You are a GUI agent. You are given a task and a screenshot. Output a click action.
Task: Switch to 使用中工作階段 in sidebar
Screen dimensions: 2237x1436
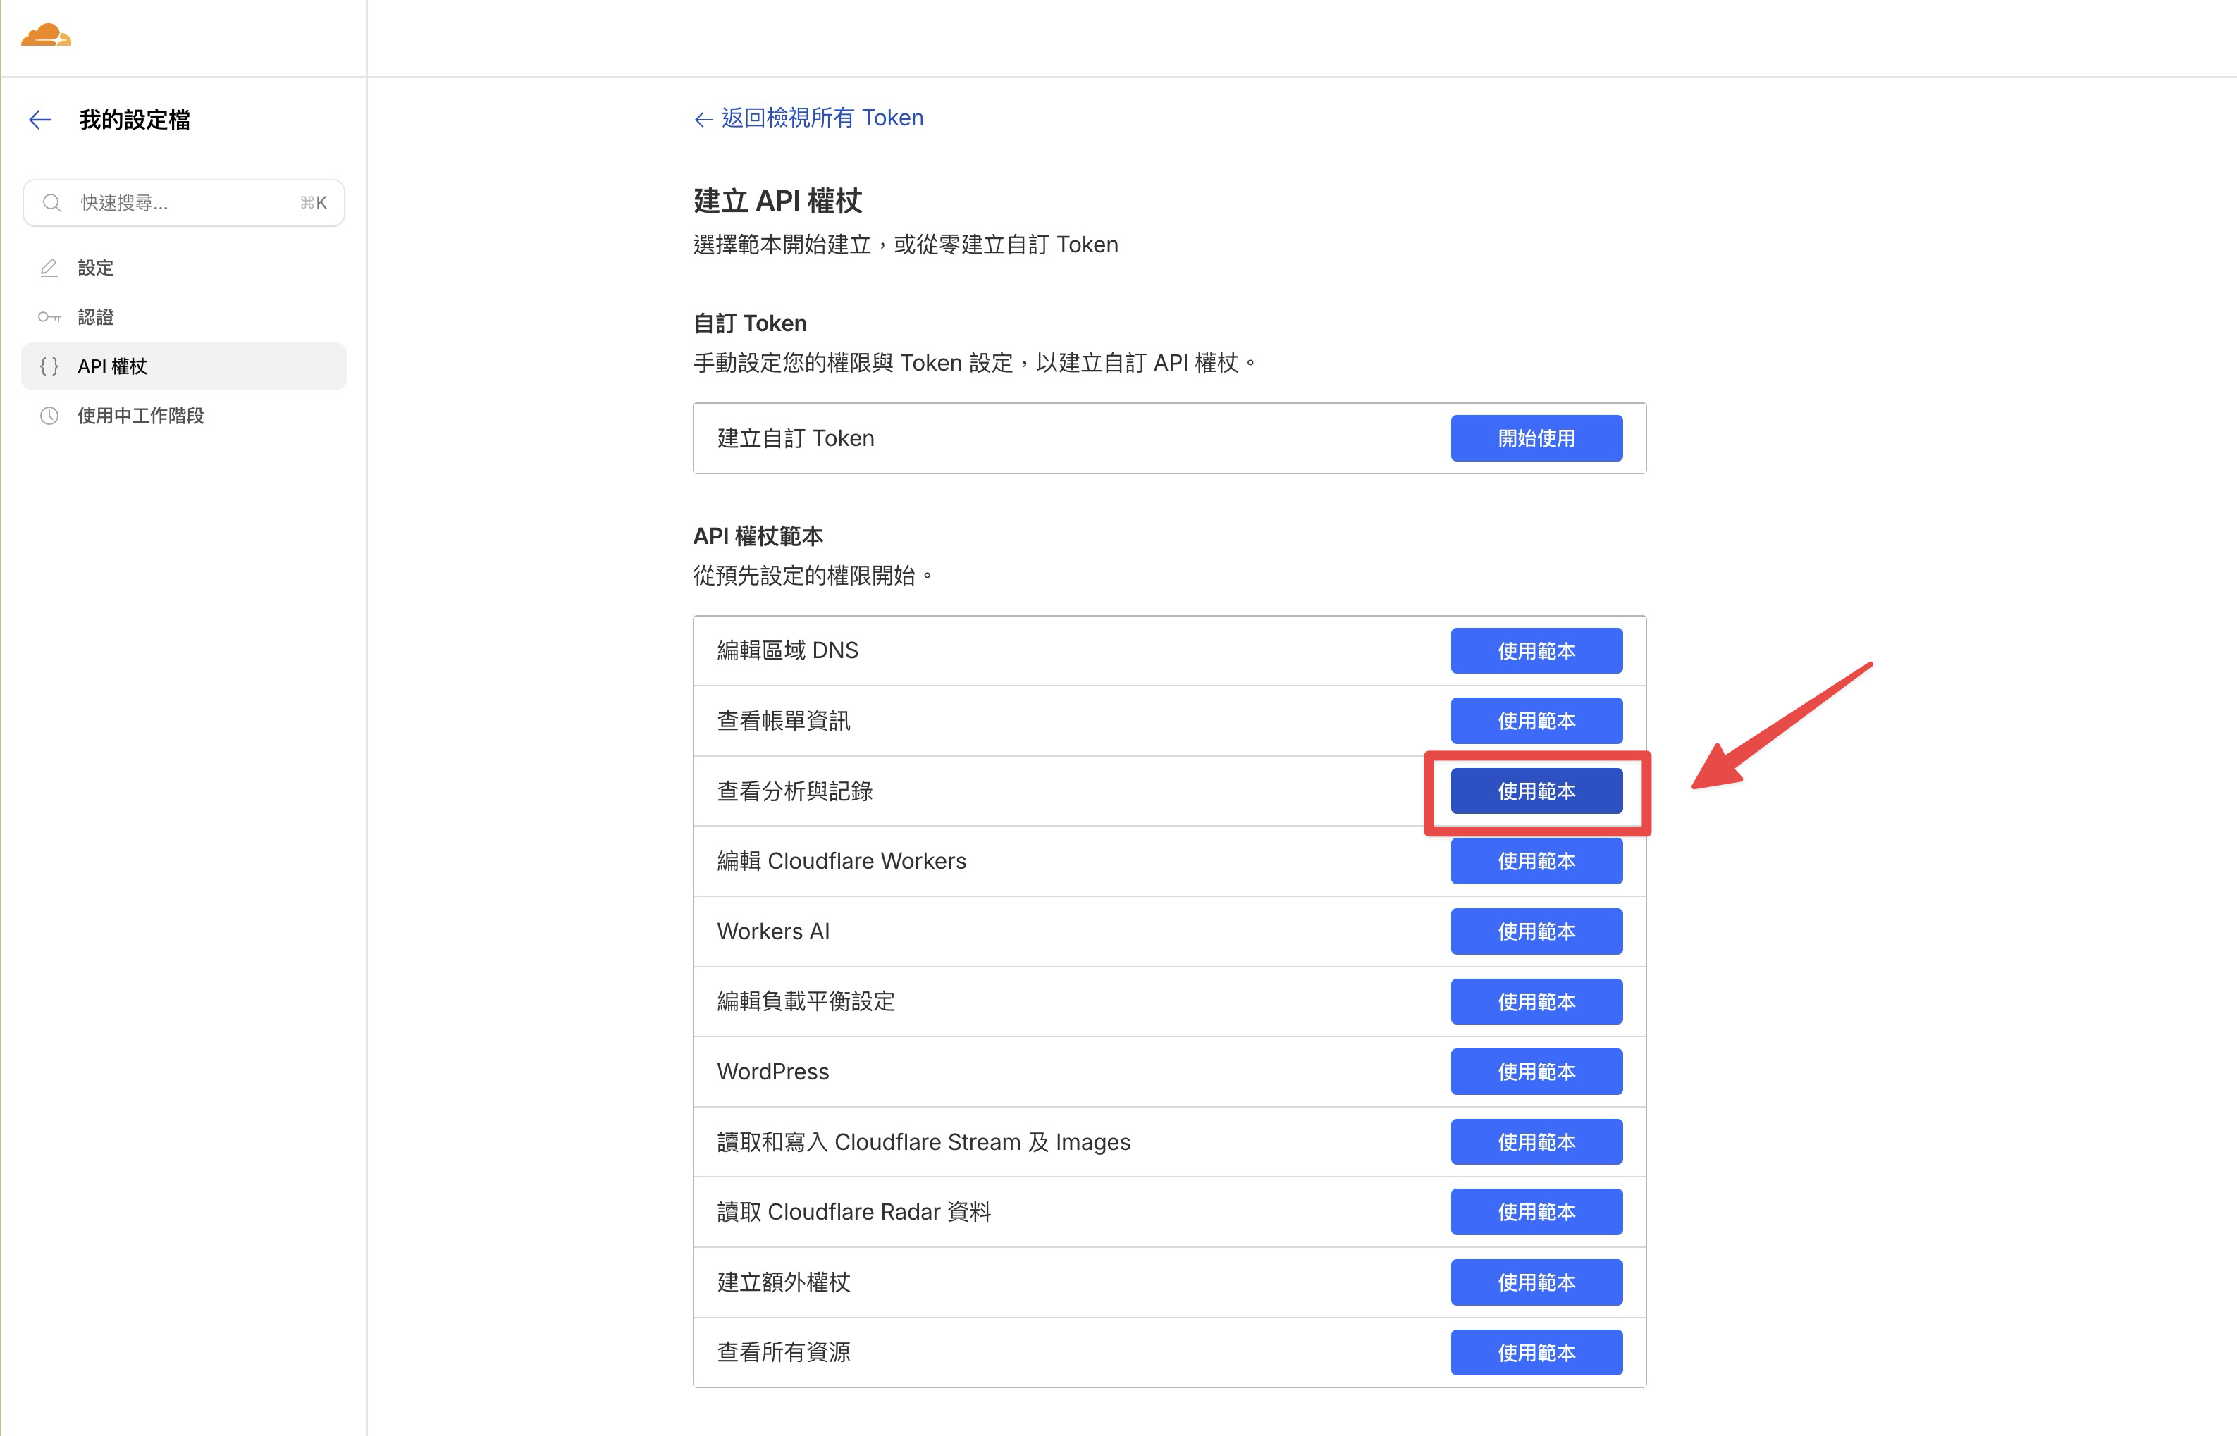[142, 416]
